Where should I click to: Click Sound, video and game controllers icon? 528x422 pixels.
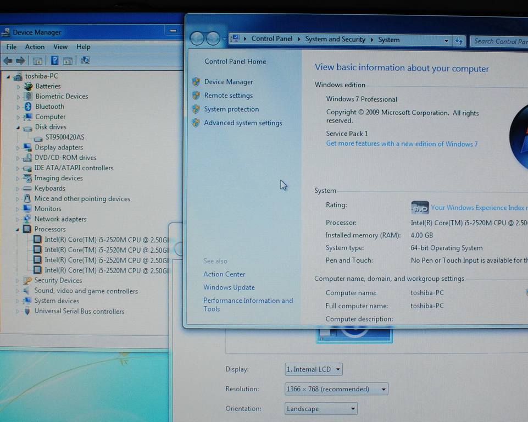(x=26, y=291)
